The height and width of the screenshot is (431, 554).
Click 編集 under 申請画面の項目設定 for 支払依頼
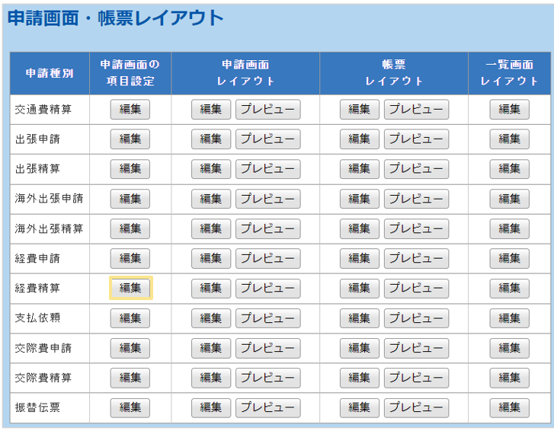pos(130,318)
